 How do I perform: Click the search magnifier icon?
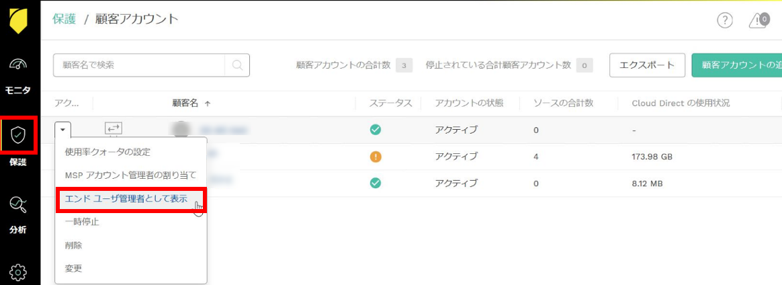pyautogui.click(x=237, y=65)
